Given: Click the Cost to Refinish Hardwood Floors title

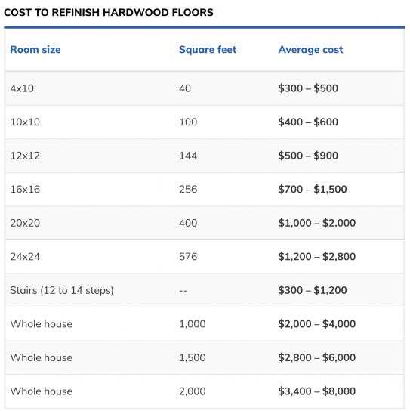Looking at the screenshot, I should (x=109, y=12).
